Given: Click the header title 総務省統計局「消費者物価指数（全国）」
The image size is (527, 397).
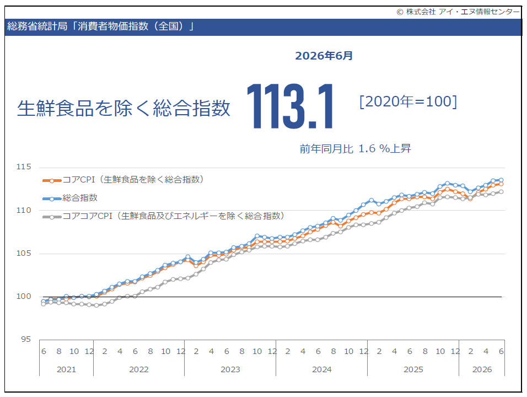Looking at the screenshot, I should click(101, 26).
